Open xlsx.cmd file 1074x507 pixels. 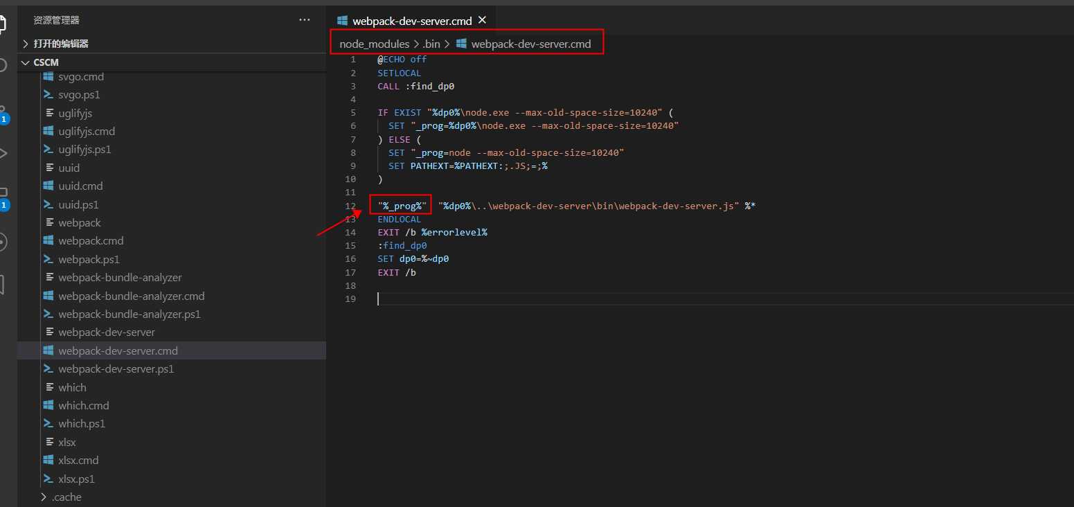pos(78,460)
